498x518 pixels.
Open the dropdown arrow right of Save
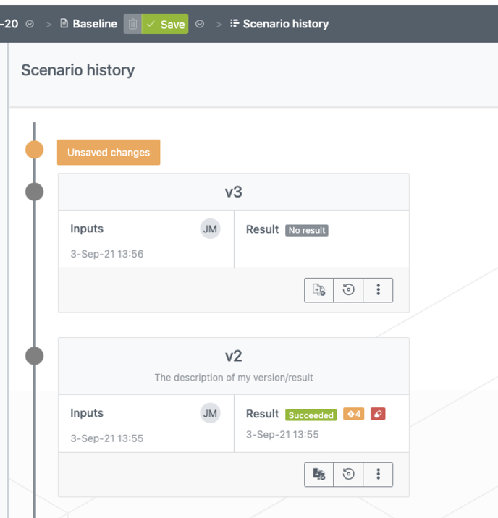tap(200, 24)
